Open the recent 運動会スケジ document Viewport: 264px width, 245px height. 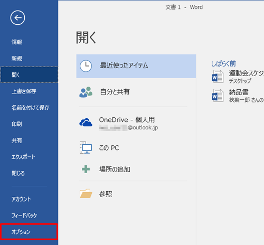(x=238, y=77)
